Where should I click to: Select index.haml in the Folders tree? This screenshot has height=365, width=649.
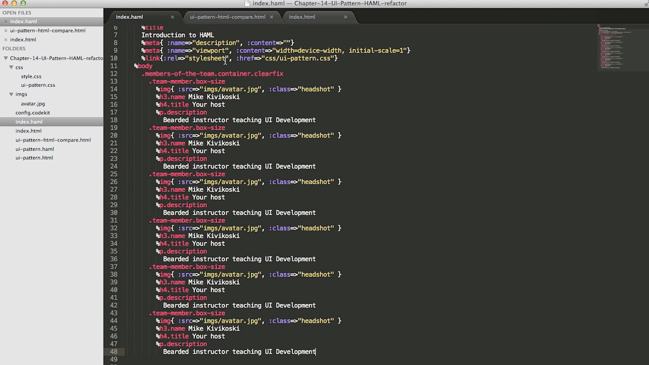[x=29, y=122]
